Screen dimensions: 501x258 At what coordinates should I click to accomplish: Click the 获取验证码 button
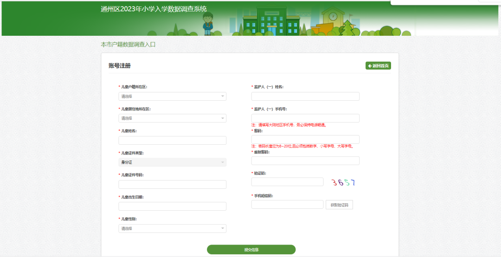339,205
